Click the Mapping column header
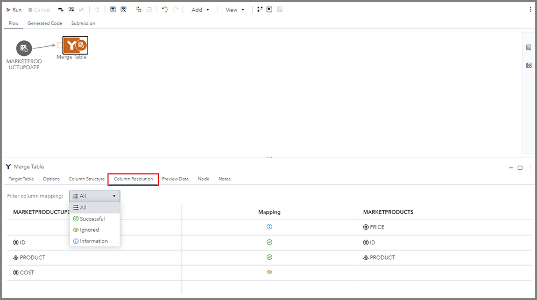537x300 pixels. pos(269,212)
